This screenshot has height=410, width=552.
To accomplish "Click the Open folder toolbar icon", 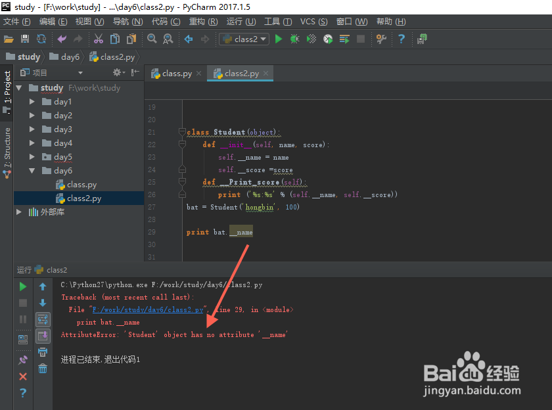I will (9, 39).
